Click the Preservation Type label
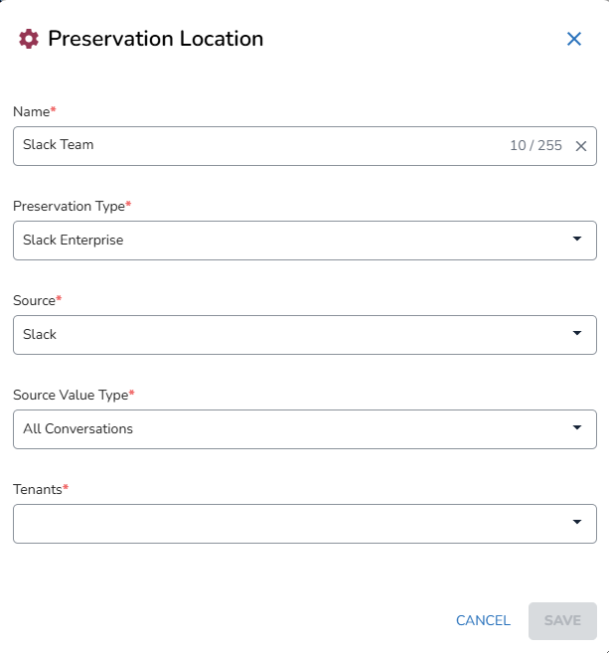This screenshot has width=609, height=653. (x=69, y=206)
